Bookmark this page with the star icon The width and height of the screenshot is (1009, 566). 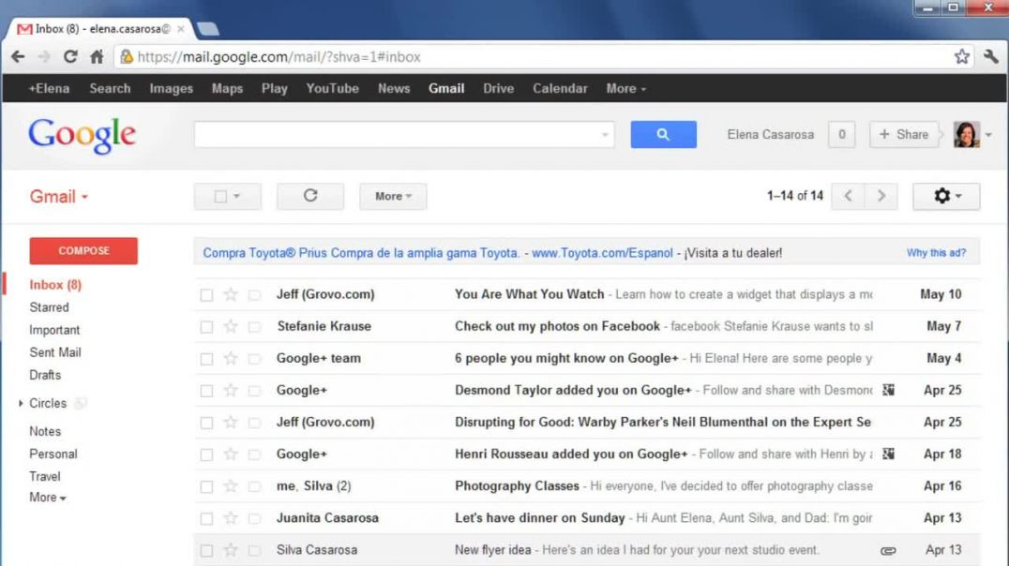[x=961, y=56]
